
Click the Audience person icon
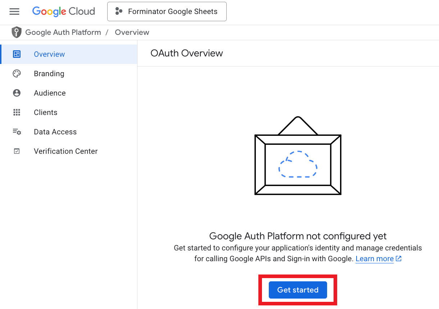17,93
